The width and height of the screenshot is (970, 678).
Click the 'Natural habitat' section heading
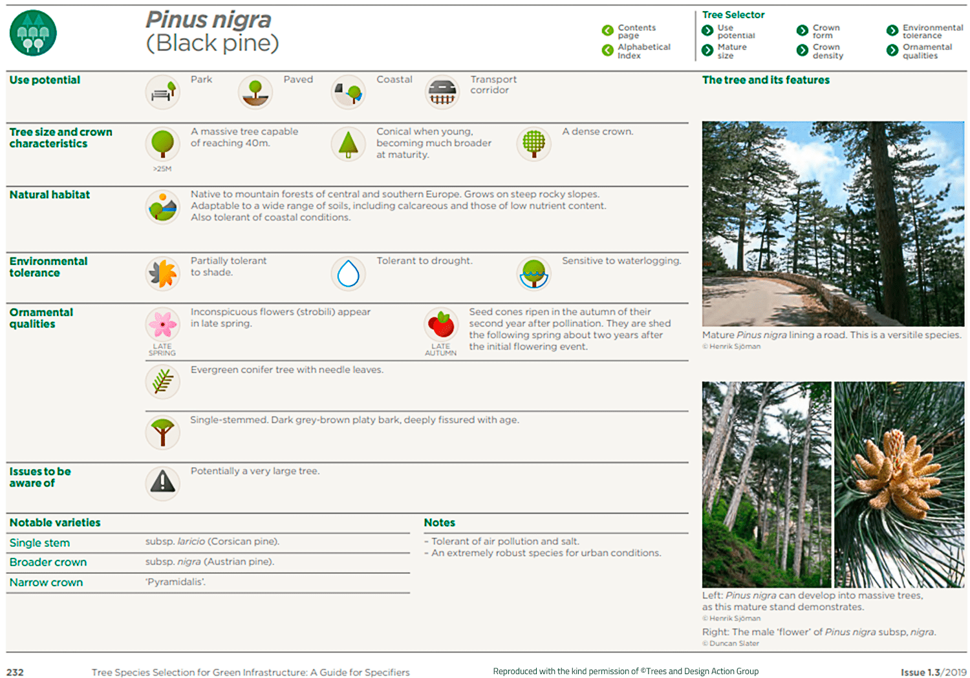(x=50, y=195)
